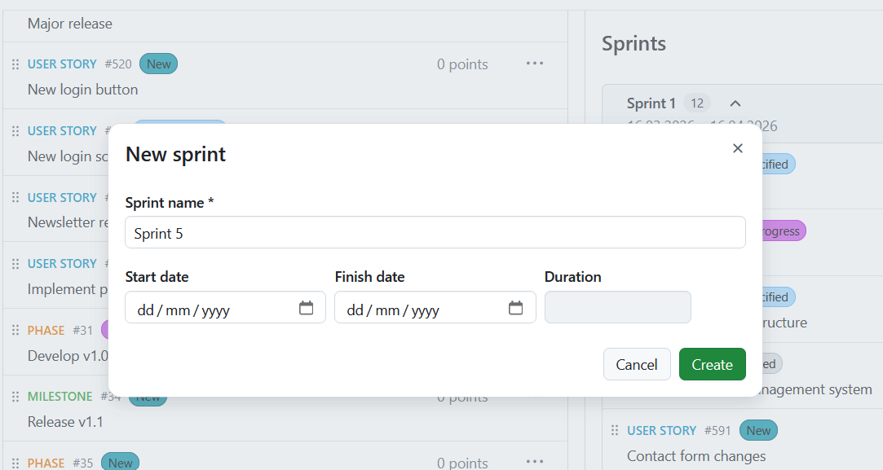883x470 pixels.
Task: Click the Duration field
Action: click(x=617, y=307)
